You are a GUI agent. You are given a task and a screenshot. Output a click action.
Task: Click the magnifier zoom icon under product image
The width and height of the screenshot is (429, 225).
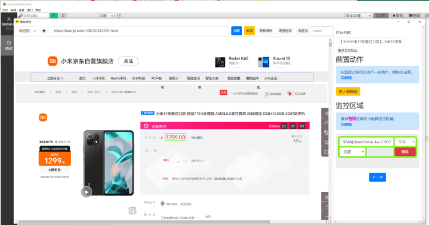pos(132,211)
